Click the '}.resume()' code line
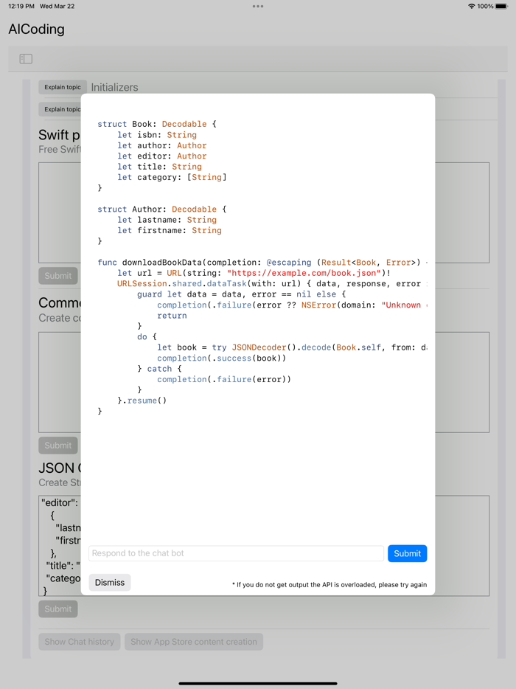 tap(142, 401)
